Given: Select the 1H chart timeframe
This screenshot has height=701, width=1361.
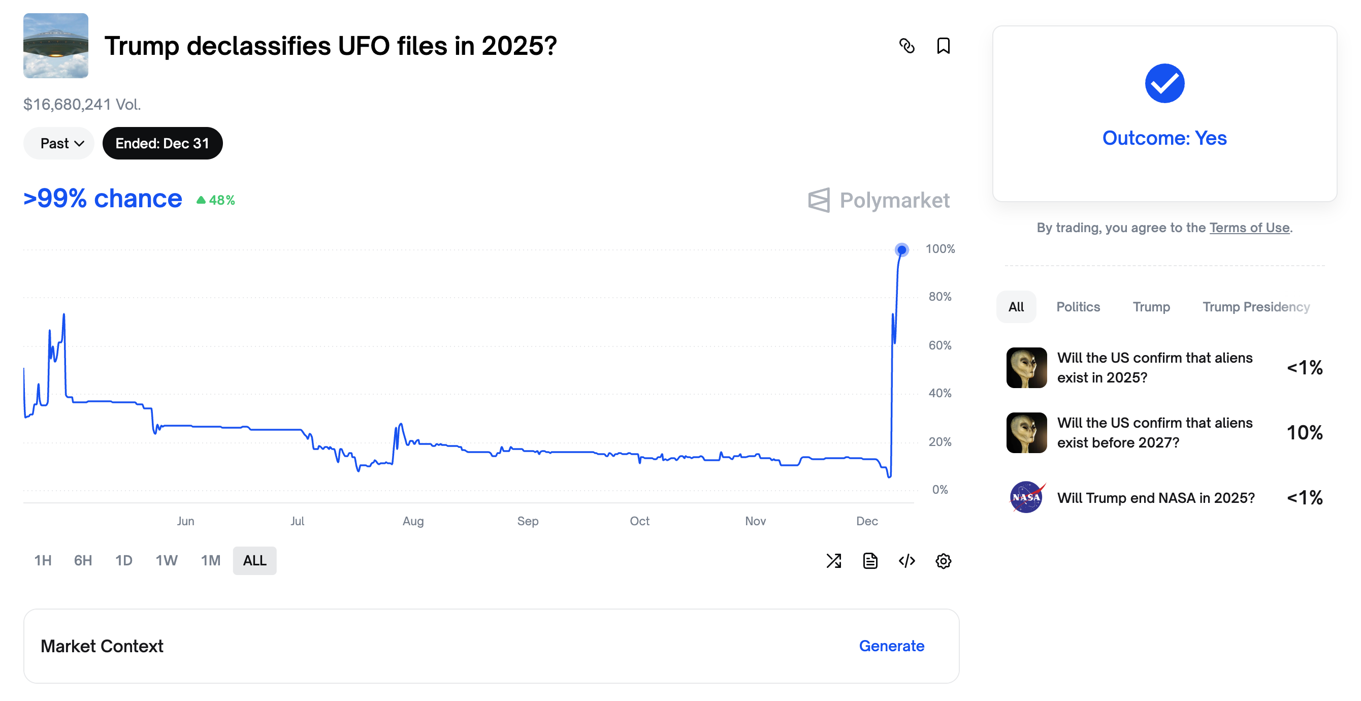Looking at the screenshot, I should tap(43, 560).
